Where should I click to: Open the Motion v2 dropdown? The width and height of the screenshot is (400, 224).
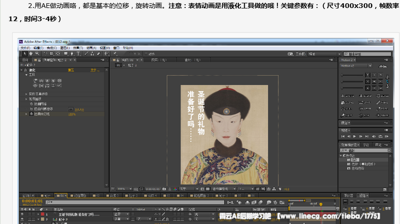(356, 66)
